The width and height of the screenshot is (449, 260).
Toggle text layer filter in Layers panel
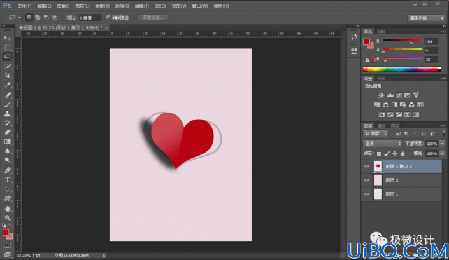click(x=415, y=133)
